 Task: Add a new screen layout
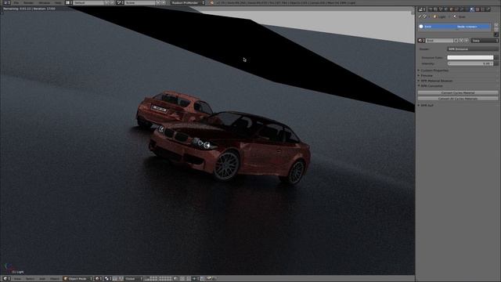[x=106, y=2]
